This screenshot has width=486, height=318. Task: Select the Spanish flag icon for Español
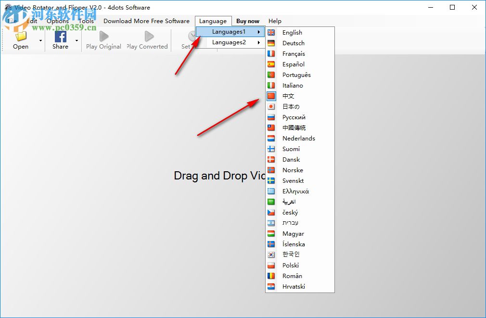271,64
